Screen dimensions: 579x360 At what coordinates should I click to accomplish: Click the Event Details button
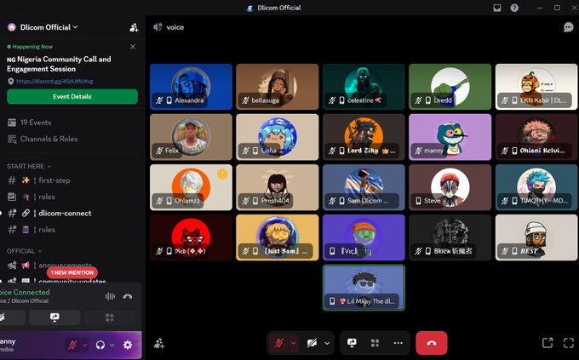click(x=72, y=96)
